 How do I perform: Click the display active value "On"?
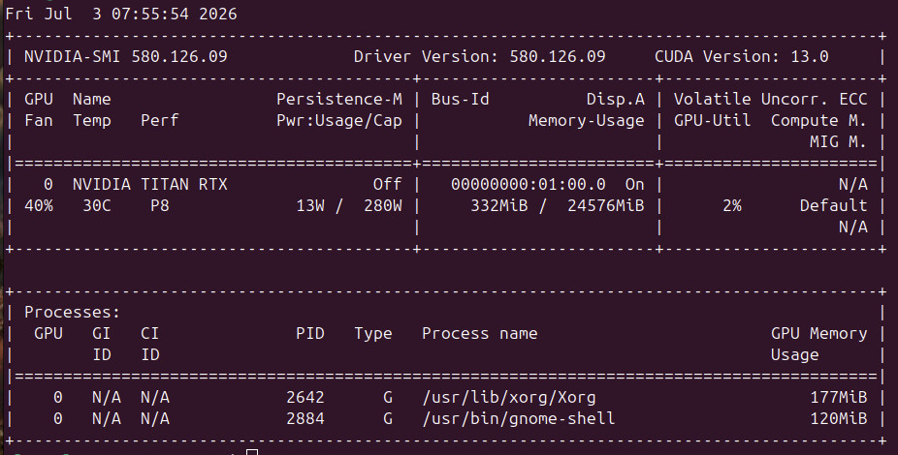click(634, 185)
